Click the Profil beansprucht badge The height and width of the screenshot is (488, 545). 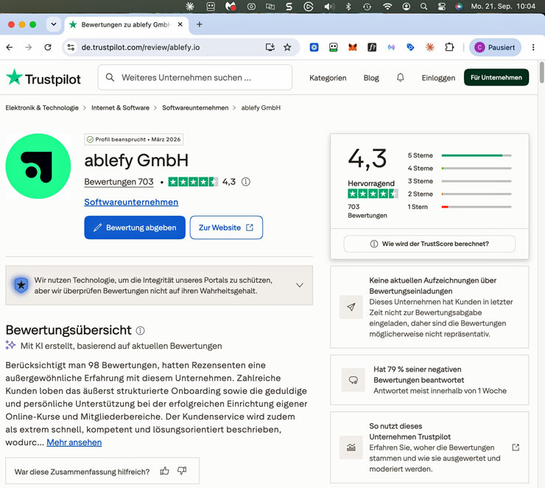click(134, 139)
